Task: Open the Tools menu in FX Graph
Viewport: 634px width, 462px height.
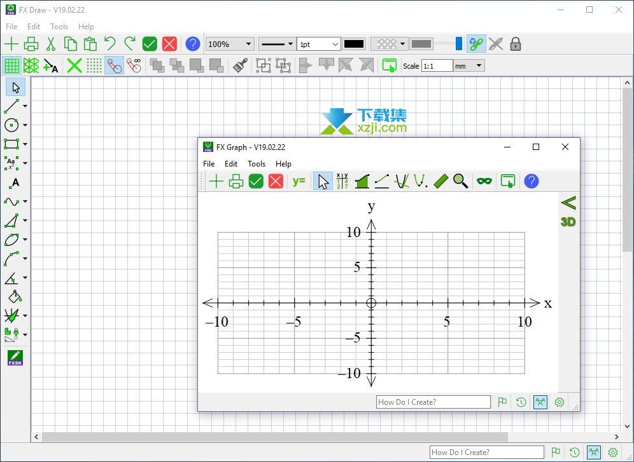Action: click(257, 164)
